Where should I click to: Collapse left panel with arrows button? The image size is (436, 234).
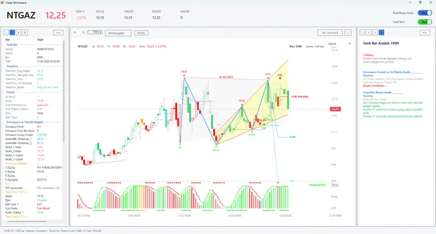coord(58,33)
